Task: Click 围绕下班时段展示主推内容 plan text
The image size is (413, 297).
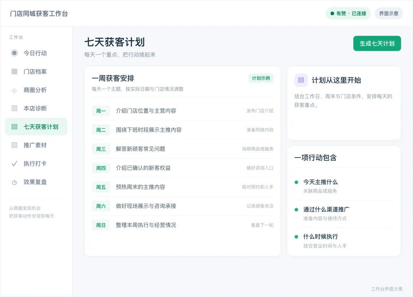Action: [149, 130]
